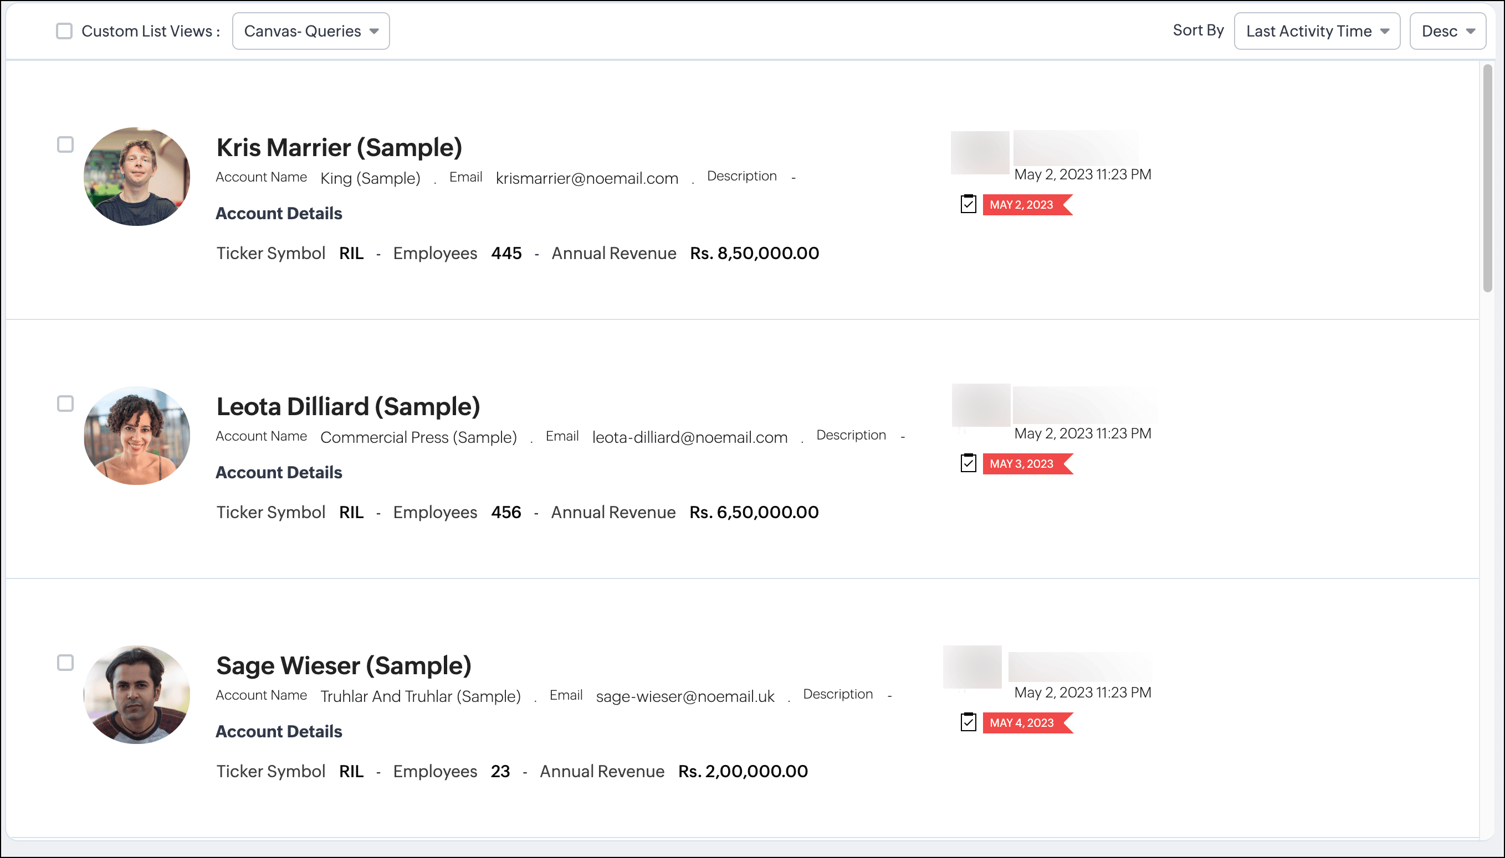Click the account name Commercial Press (Sample)

[418, 437]
